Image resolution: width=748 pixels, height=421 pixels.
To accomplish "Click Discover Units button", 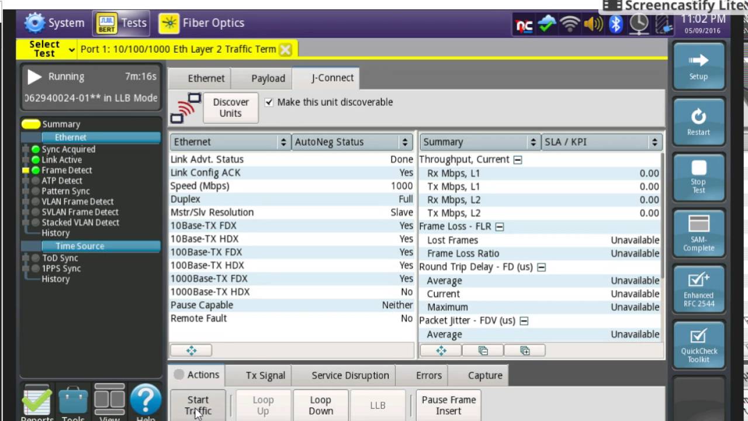I will point(231,108).
